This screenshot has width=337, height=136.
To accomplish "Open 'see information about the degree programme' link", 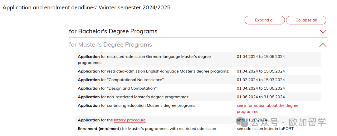I will (268, 109).
